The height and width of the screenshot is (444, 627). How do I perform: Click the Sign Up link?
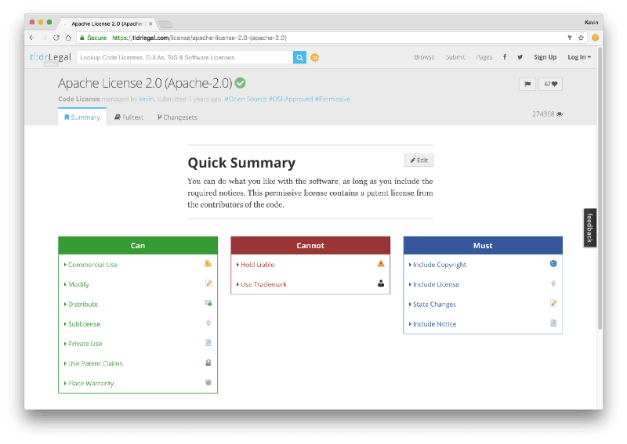point(545,57)
